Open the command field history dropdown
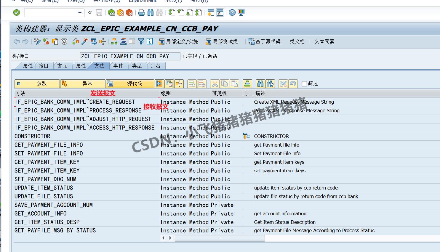This screenshot has width=440, height=252. click(x=79, y=12)
